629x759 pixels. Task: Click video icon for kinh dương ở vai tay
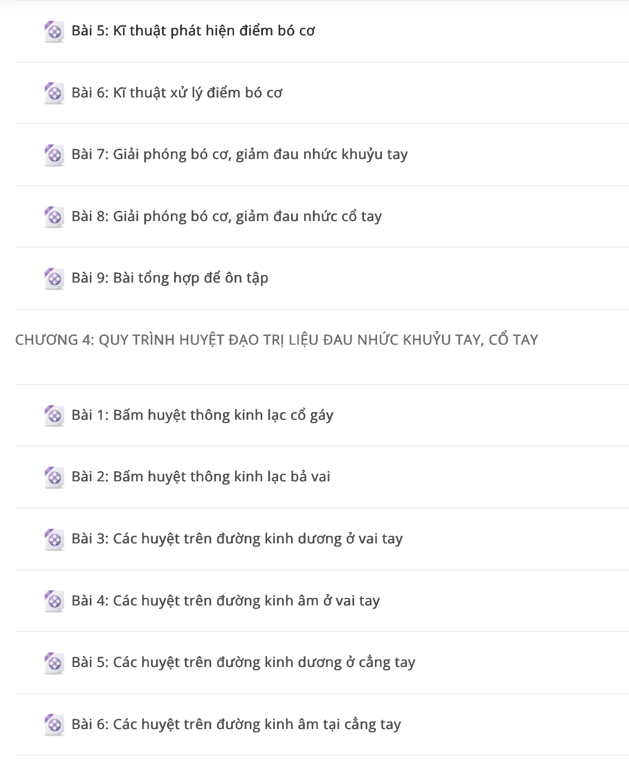[x=54, y=539]
